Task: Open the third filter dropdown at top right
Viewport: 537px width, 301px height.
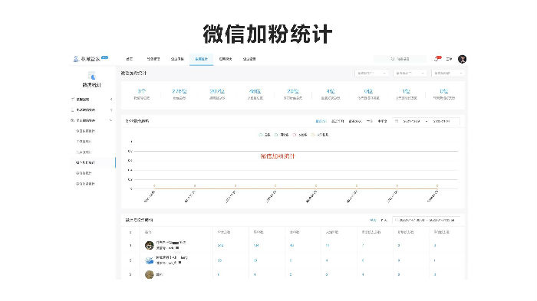Action: (448, 74)
